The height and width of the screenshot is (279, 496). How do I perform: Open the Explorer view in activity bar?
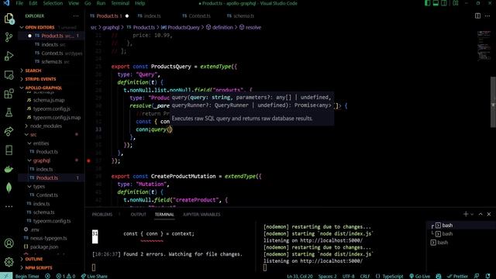(9, 19)
